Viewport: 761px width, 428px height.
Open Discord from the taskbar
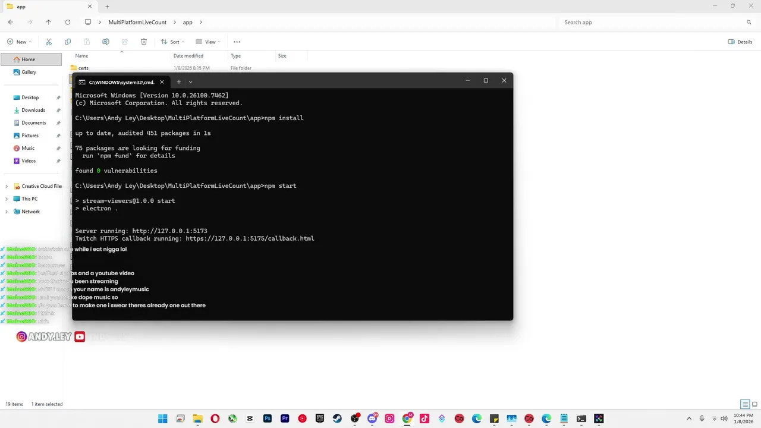[x=372, y=418]
